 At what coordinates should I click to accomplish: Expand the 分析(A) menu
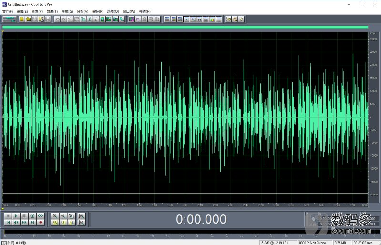tap(82, 11)
